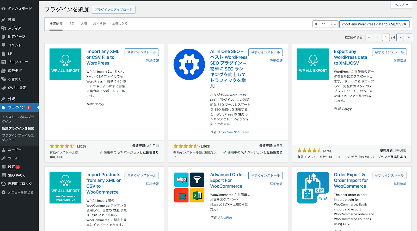Click the LP page icon in sidebar
This screenshot has height=231, width=417.
[3, 54]
